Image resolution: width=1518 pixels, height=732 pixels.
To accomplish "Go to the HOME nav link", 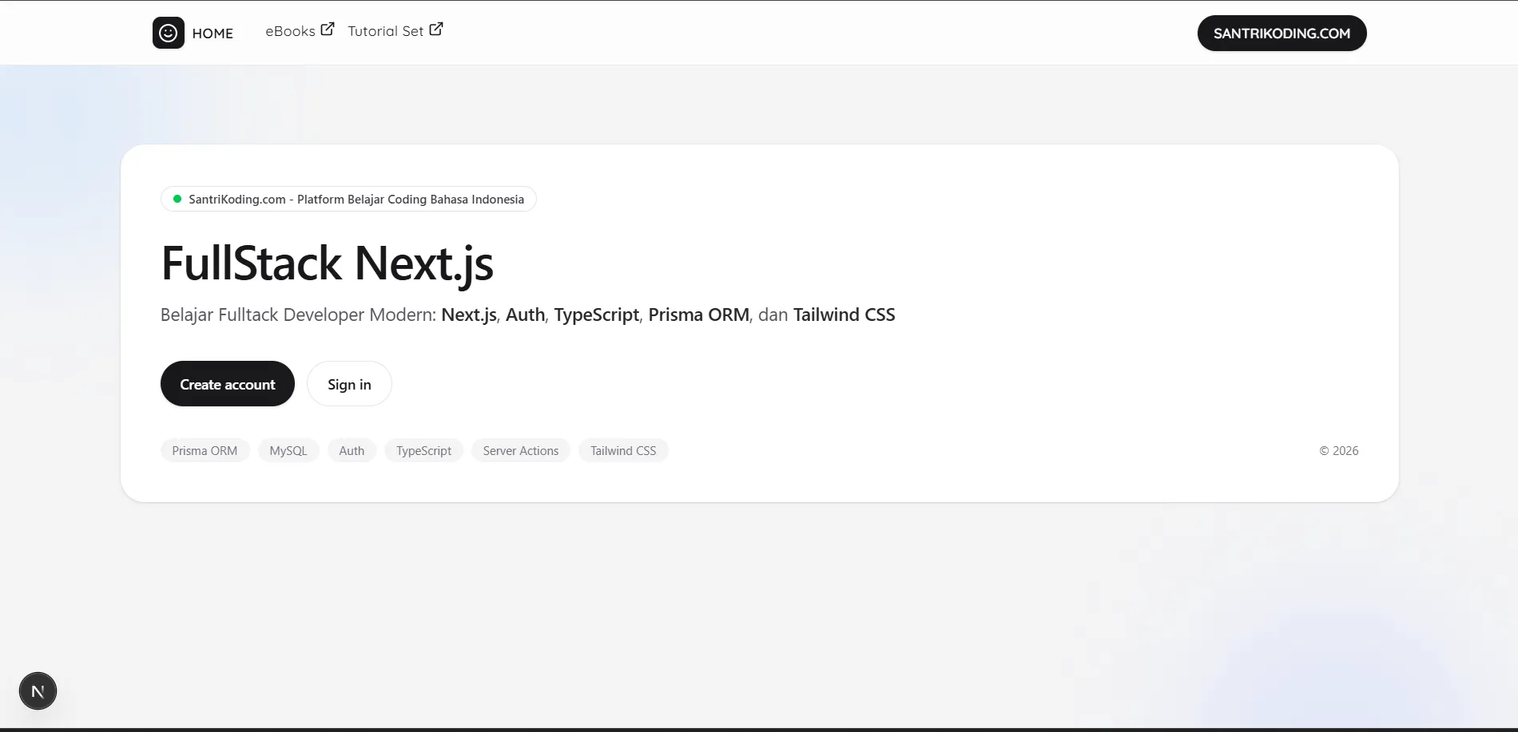I will click(213, 34).
